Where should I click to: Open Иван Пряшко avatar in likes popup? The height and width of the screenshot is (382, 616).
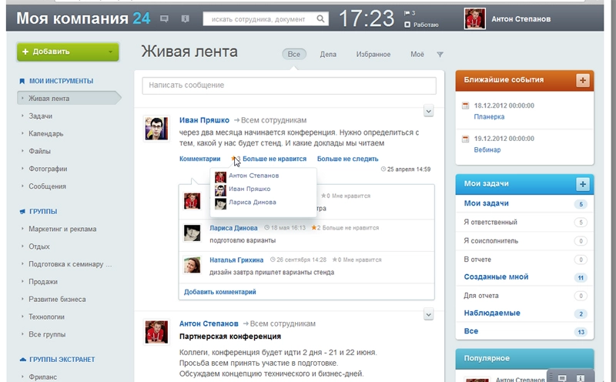point(220,189)
